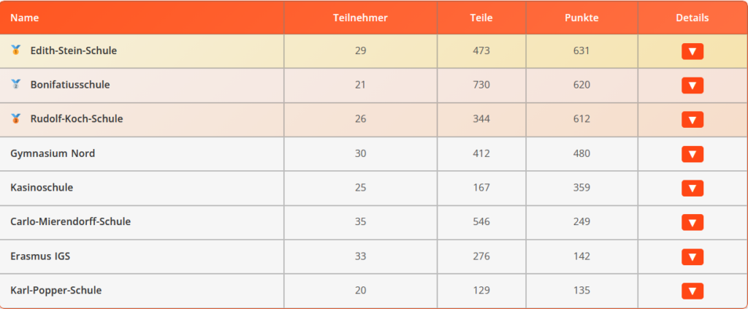
Task: Click the Teilnehmer column header
Action: pyautogui.click(x=360, y=18)
